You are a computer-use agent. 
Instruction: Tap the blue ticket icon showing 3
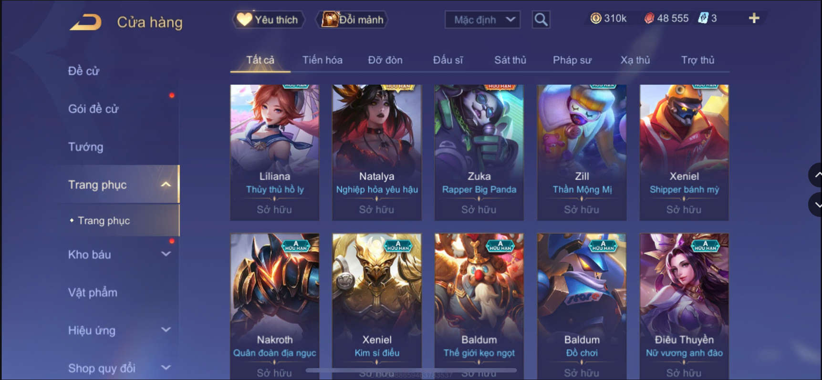[x=703, y=19]
